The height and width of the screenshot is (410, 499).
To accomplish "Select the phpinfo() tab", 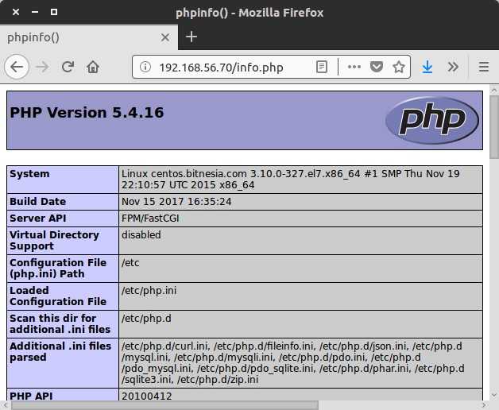I will pos(89,37).
